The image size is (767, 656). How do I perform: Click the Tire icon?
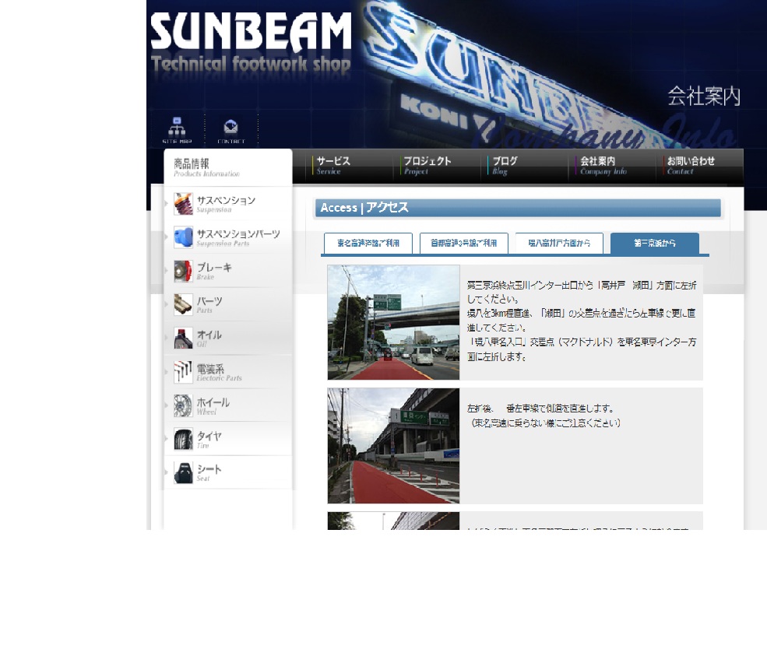[x=184, y=439]
